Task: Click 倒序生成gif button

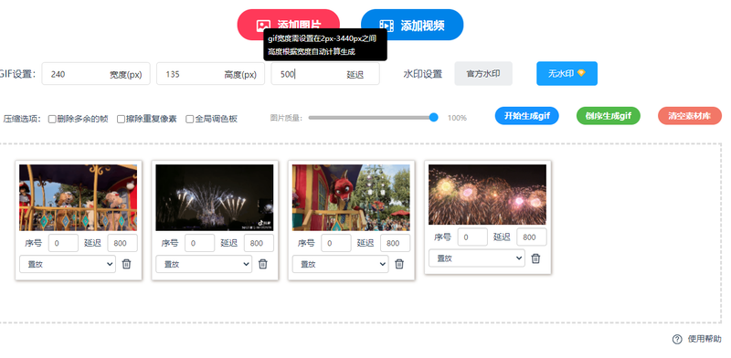Action: coord(609,116)
